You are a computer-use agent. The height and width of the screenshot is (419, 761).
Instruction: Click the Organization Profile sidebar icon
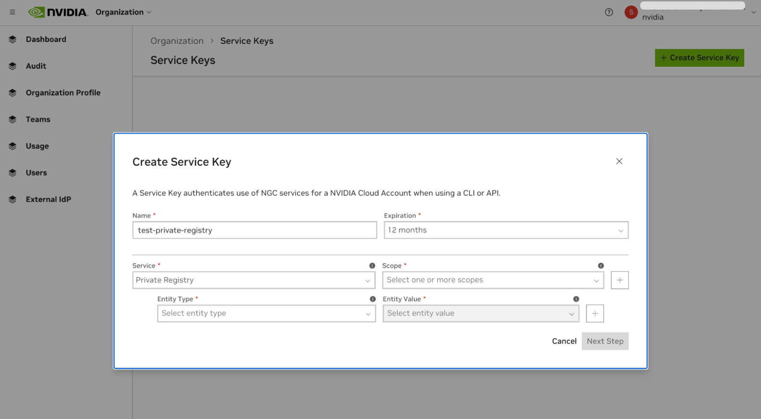click(13, 93)
